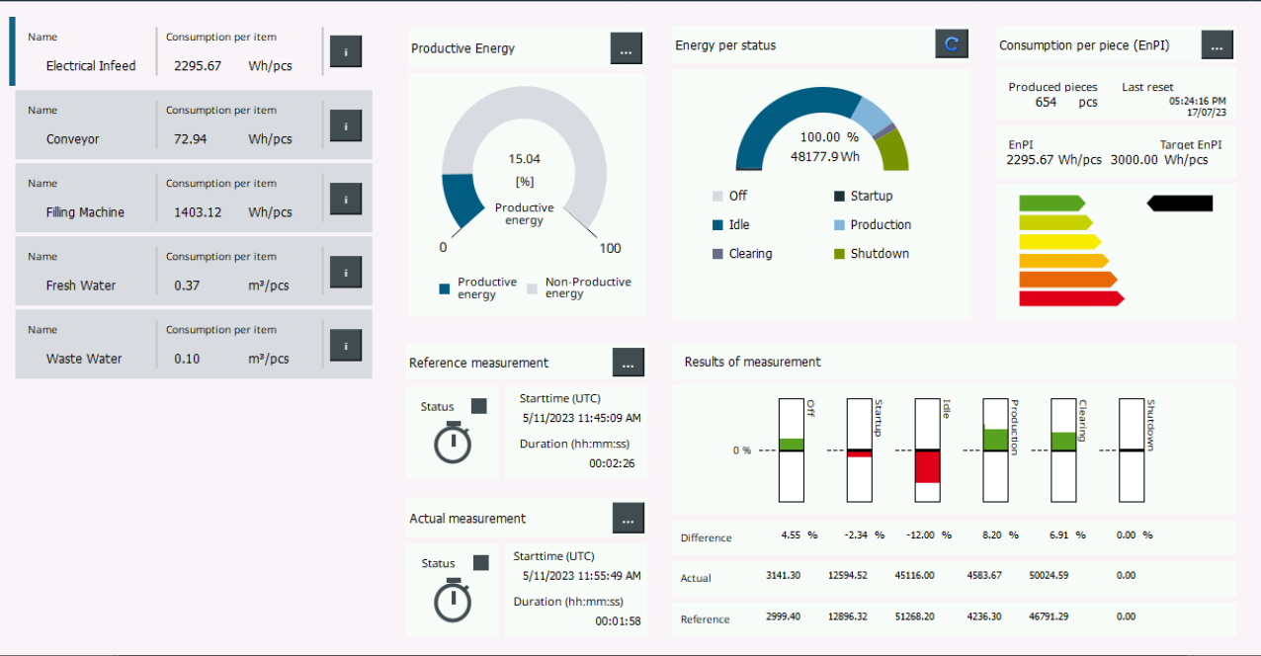This screenshot has width=1261, height=656.
Task: Click the 8.20 % difference value
Action: coord(999,534)
